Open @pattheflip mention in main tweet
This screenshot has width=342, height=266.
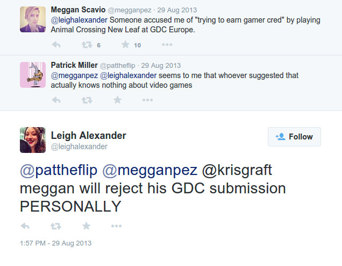tap(59, 170)
